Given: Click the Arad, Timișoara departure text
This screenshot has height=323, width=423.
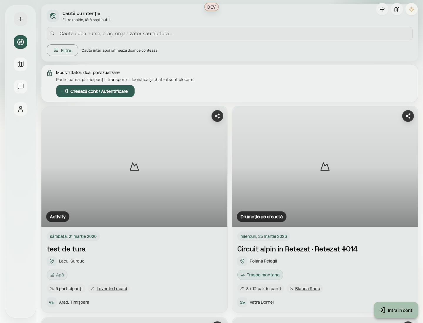Looking at the screenshot, I should click(74, 302).
